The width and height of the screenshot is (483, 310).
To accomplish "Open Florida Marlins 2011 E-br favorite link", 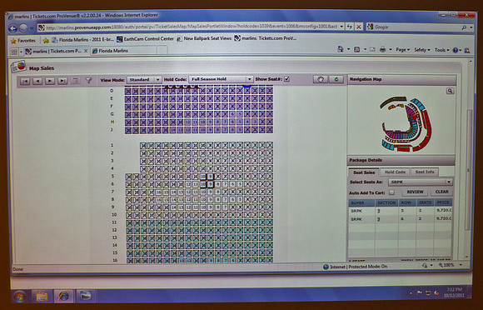I will 83,40.
